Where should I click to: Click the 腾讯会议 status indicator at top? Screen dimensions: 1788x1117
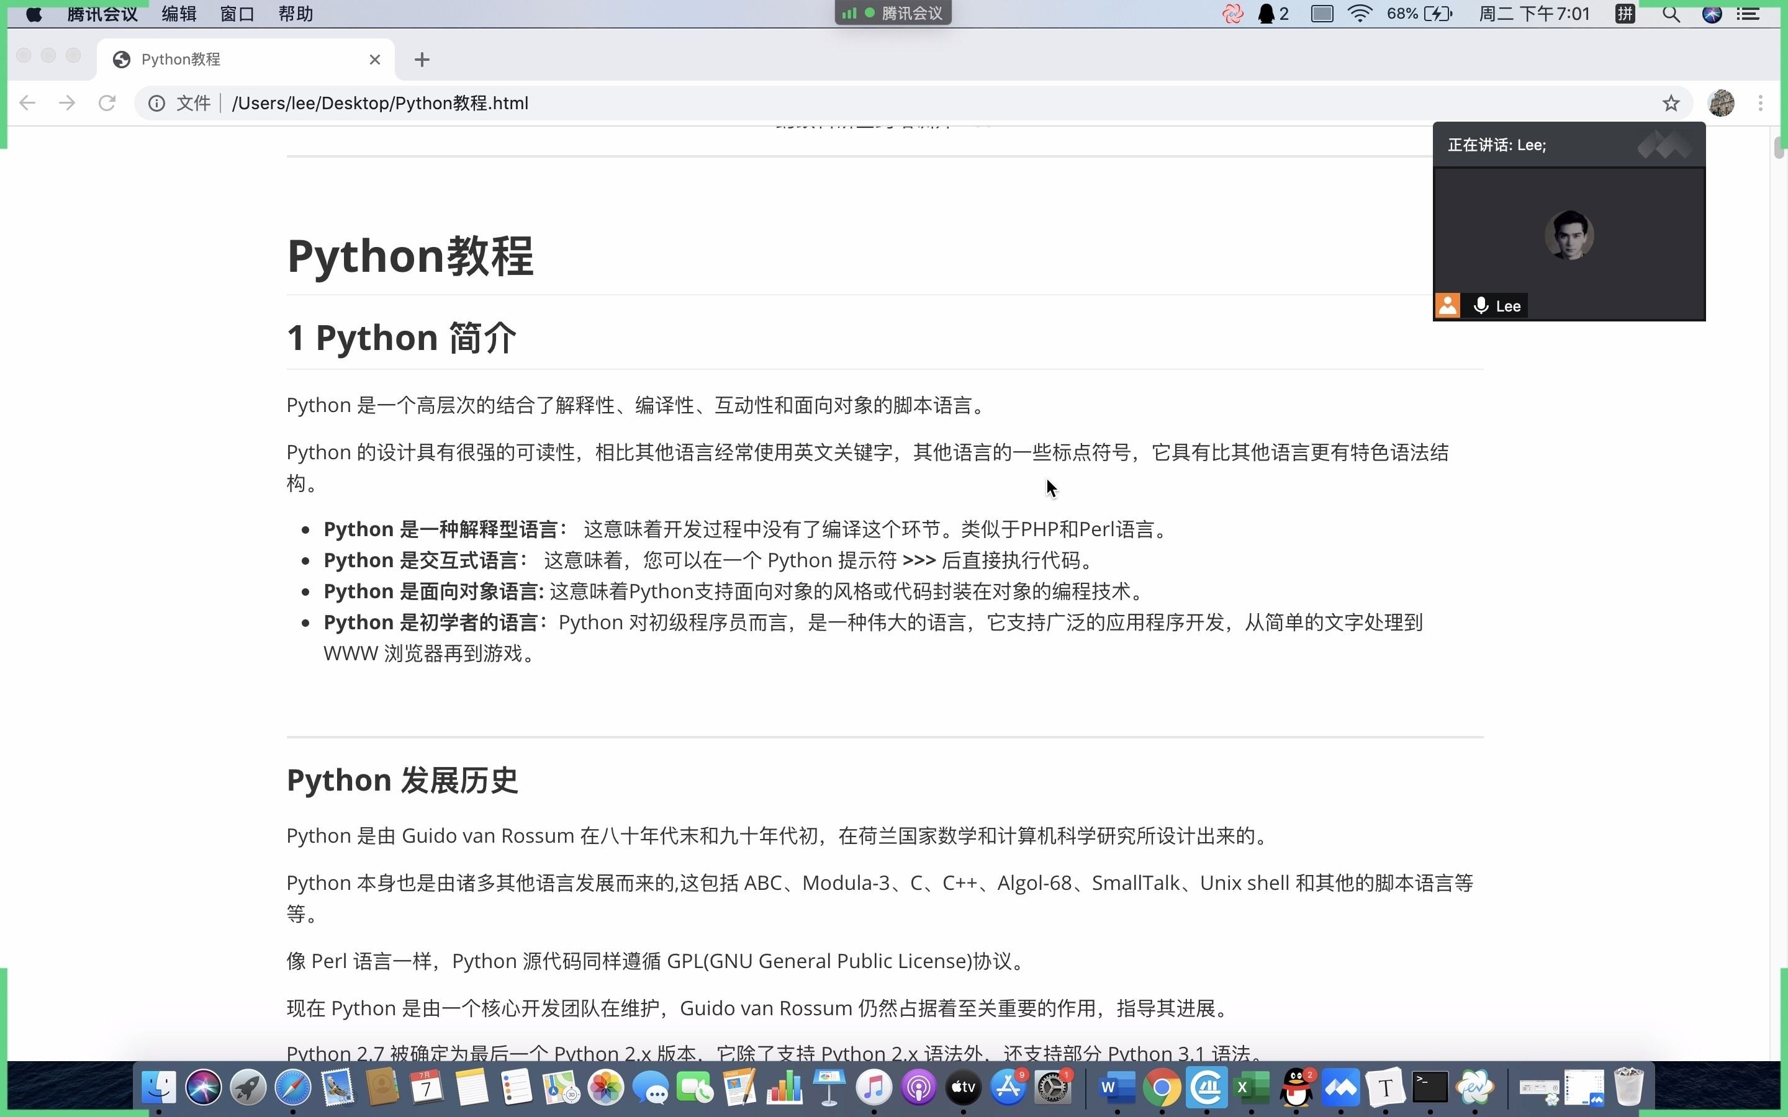coord(893,13)
